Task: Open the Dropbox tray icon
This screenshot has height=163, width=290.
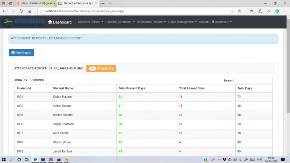Action: tap(224, 160)
